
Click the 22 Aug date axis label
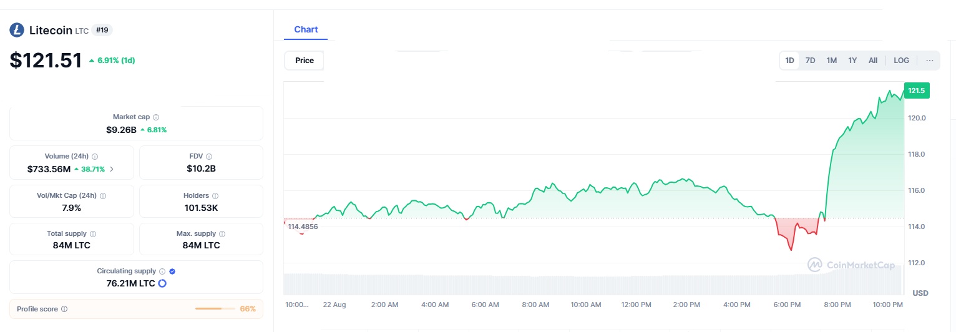click(x=334, y=305)
